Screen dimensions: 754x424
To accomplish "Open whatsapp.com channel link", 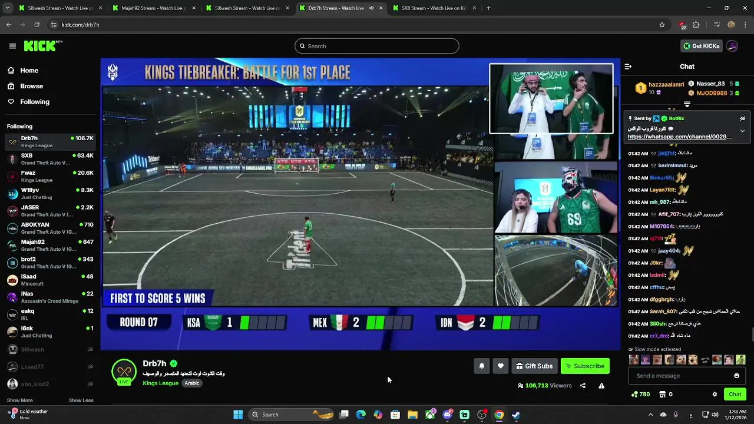I will pyautogui.click(x=680, y=137).
